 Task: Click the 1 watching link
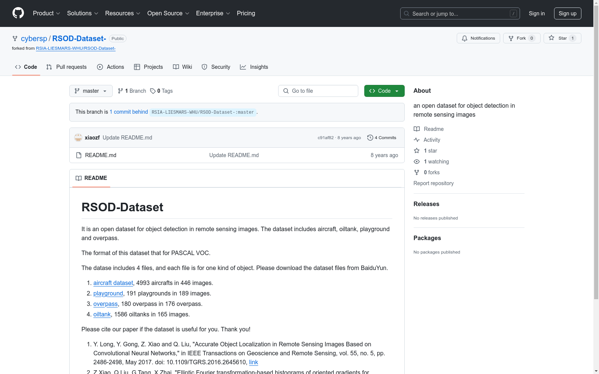431,162
